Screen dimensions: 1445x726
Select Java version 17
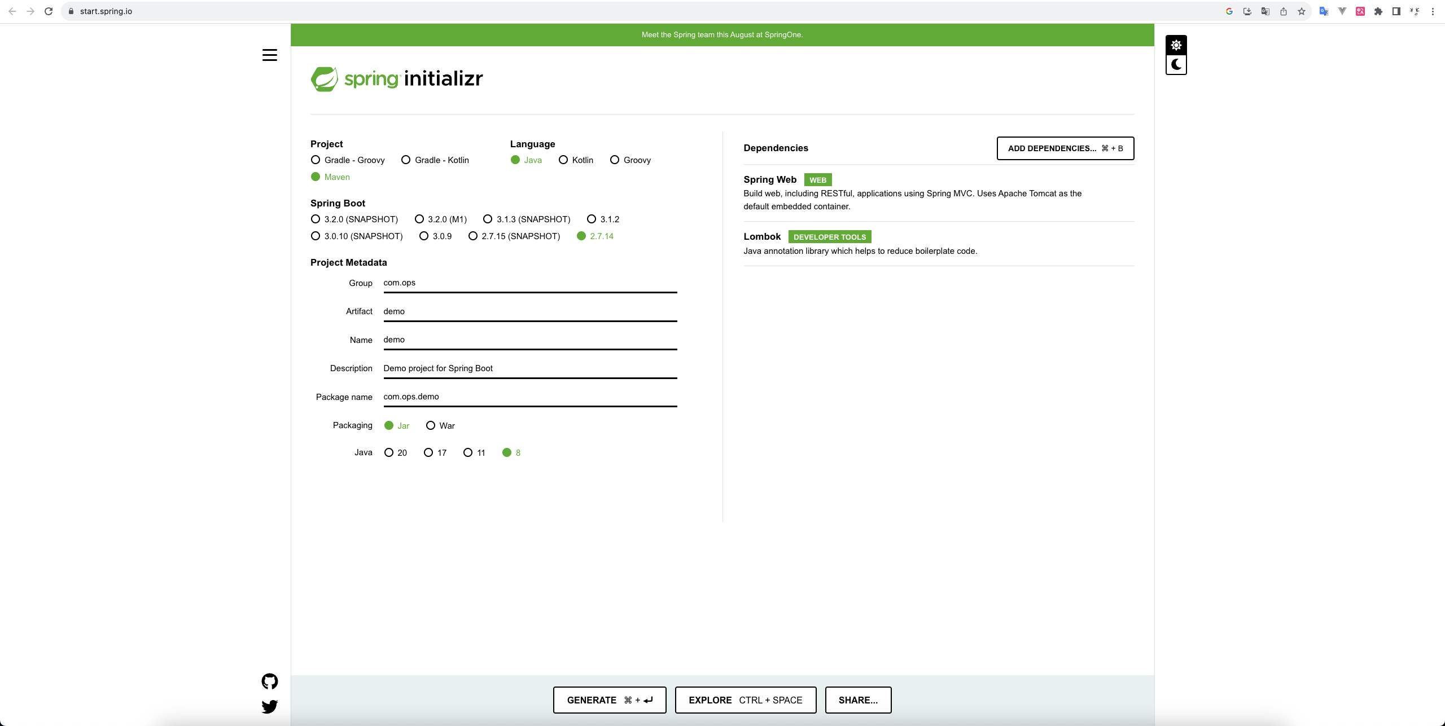(x=435, y=453)
